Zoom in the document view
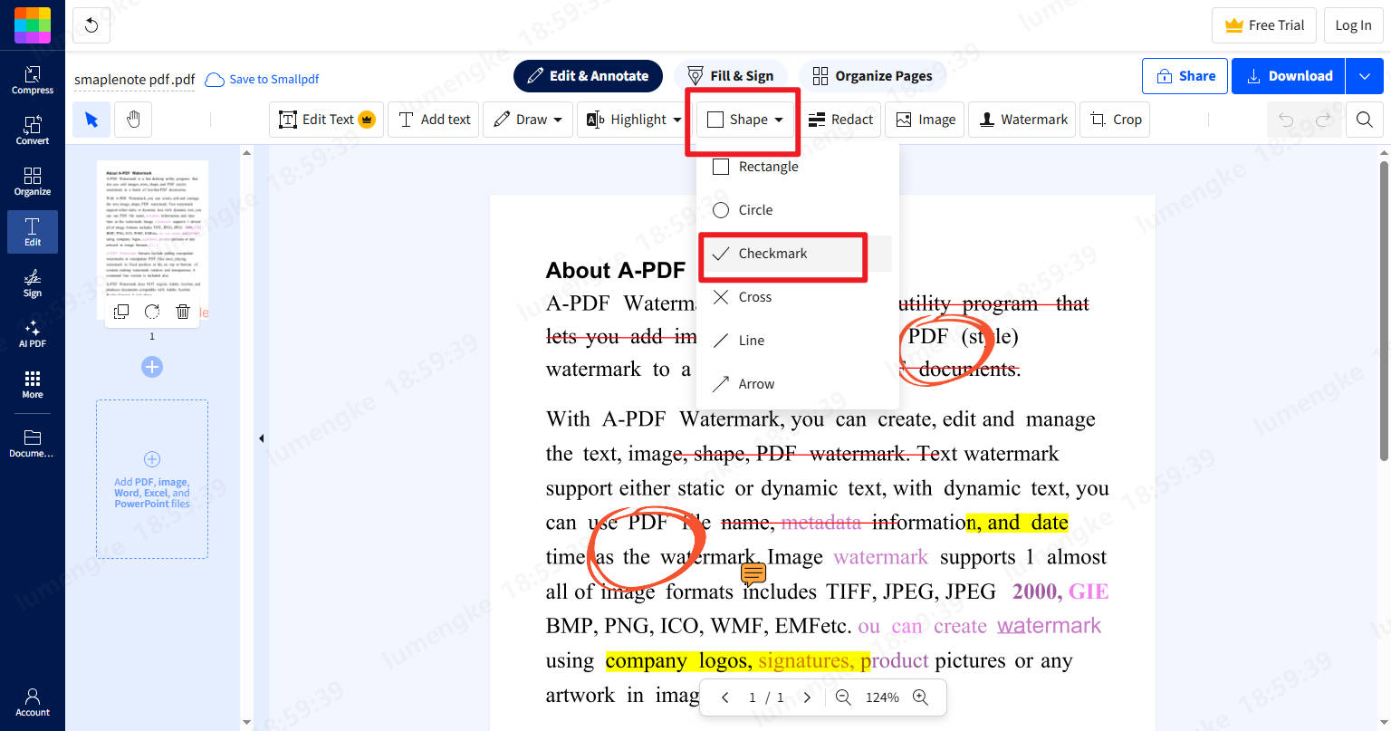Screen dimensions: 1391x731 click(921, 697)
